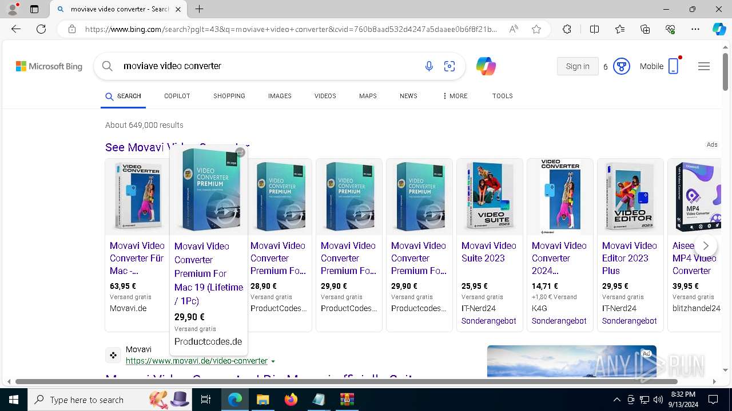732x411 pixels.
Task: Click the About 649,000 results text
Action: tap(144, 125)
